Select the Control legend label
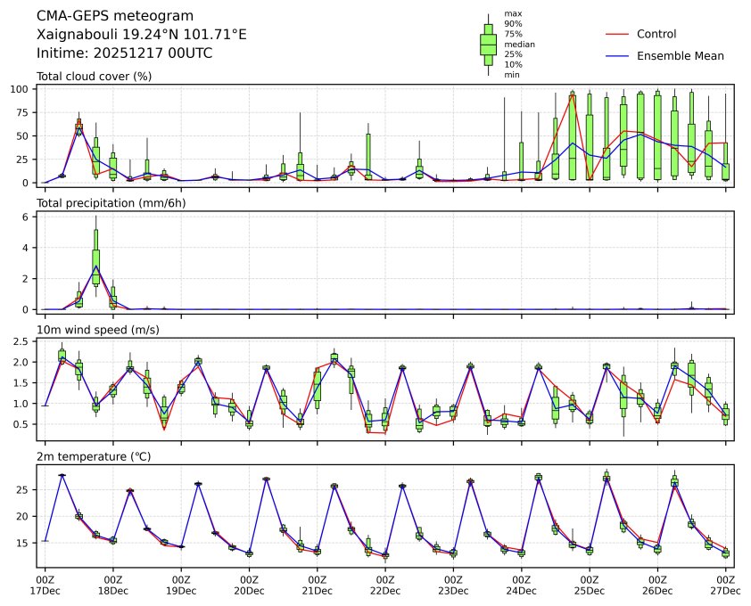 (656, 34)
